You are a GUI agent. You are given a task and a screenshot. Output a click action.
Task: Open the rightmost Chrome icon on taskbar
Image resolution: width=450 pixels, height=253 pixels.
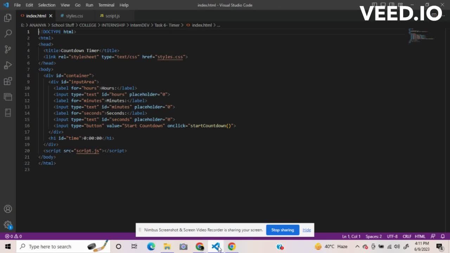[232, 247]
